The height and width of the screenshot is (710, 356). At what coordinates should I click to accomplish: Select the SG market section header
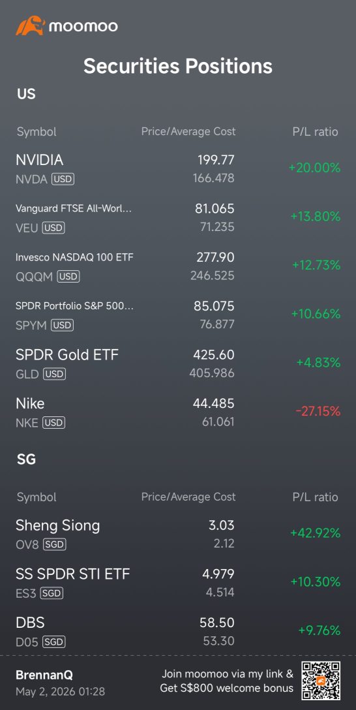26,459
